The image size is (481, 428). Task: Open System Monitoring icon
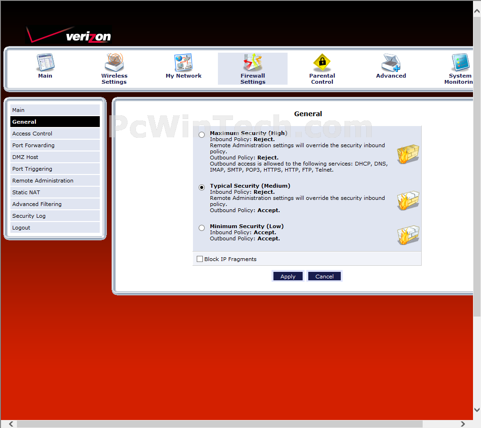click(x=460, y=62)
